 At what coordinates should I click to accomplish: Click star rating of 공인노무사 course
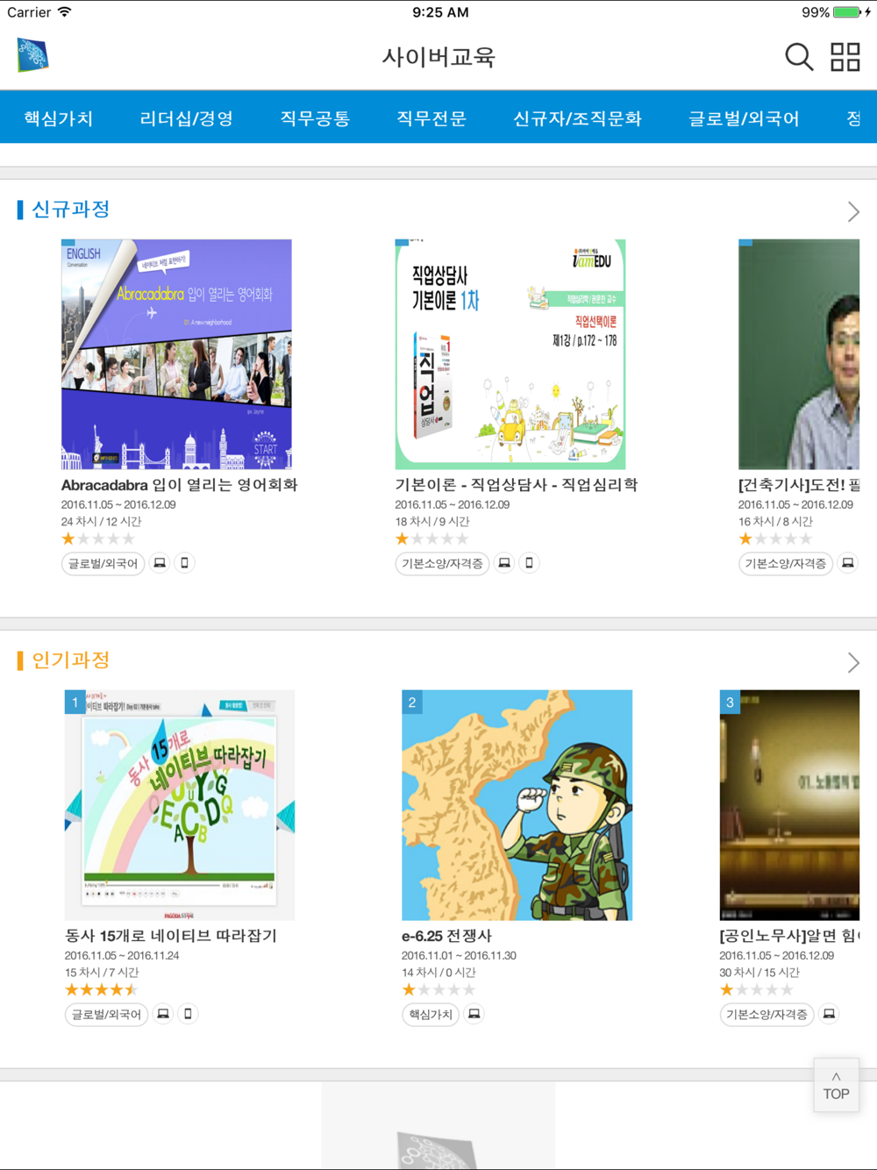[757, 989]
